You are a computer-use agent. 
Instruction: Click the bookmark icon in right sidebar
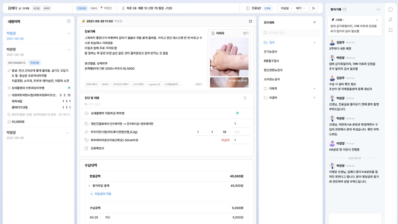[x=390, y=30]
